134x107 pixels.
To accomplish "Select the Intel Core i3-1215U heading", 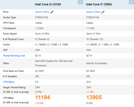I will click(48, 4).
